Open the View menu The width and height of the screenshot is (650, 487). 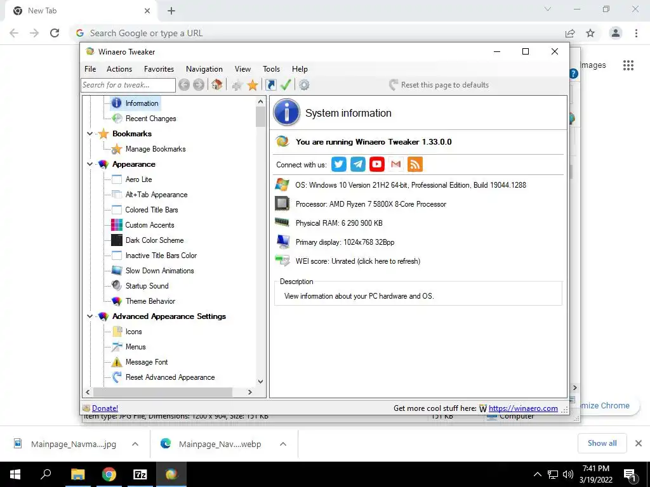point(242,69)
